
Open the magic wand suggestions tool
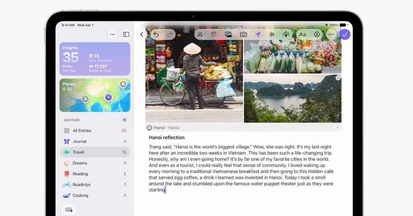pyautogui.click(x=200, y=34)
